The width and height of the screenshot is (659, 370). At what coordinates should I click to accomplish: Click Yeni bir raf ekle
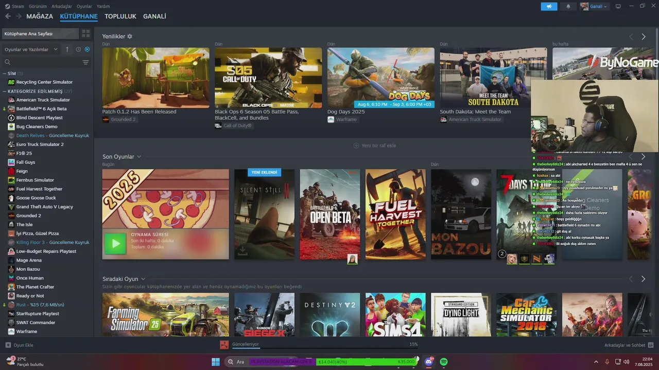[375, 145]
